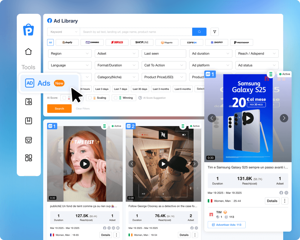Filter by WooCommerce platform tab

tap(92, 42)
